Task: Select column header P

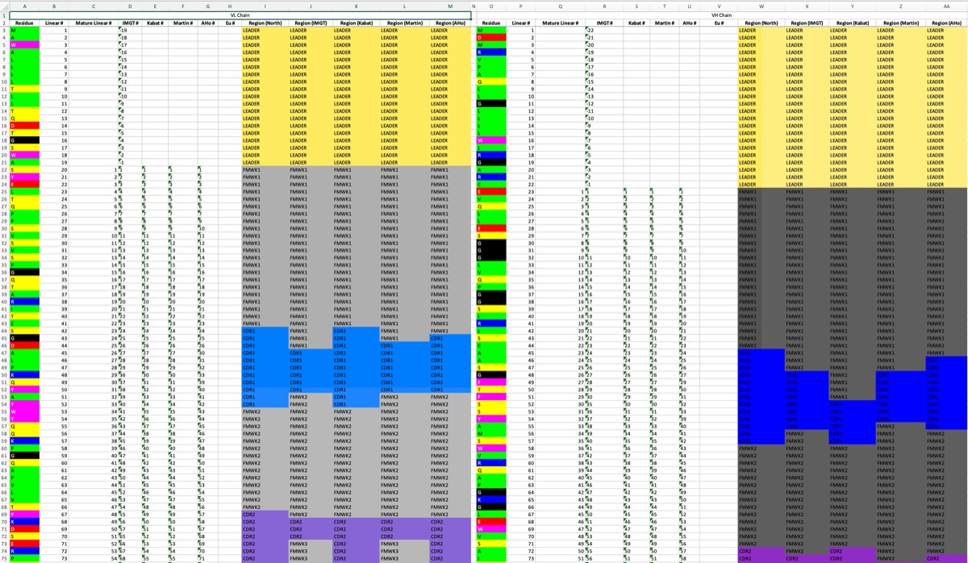Action: 521,6
